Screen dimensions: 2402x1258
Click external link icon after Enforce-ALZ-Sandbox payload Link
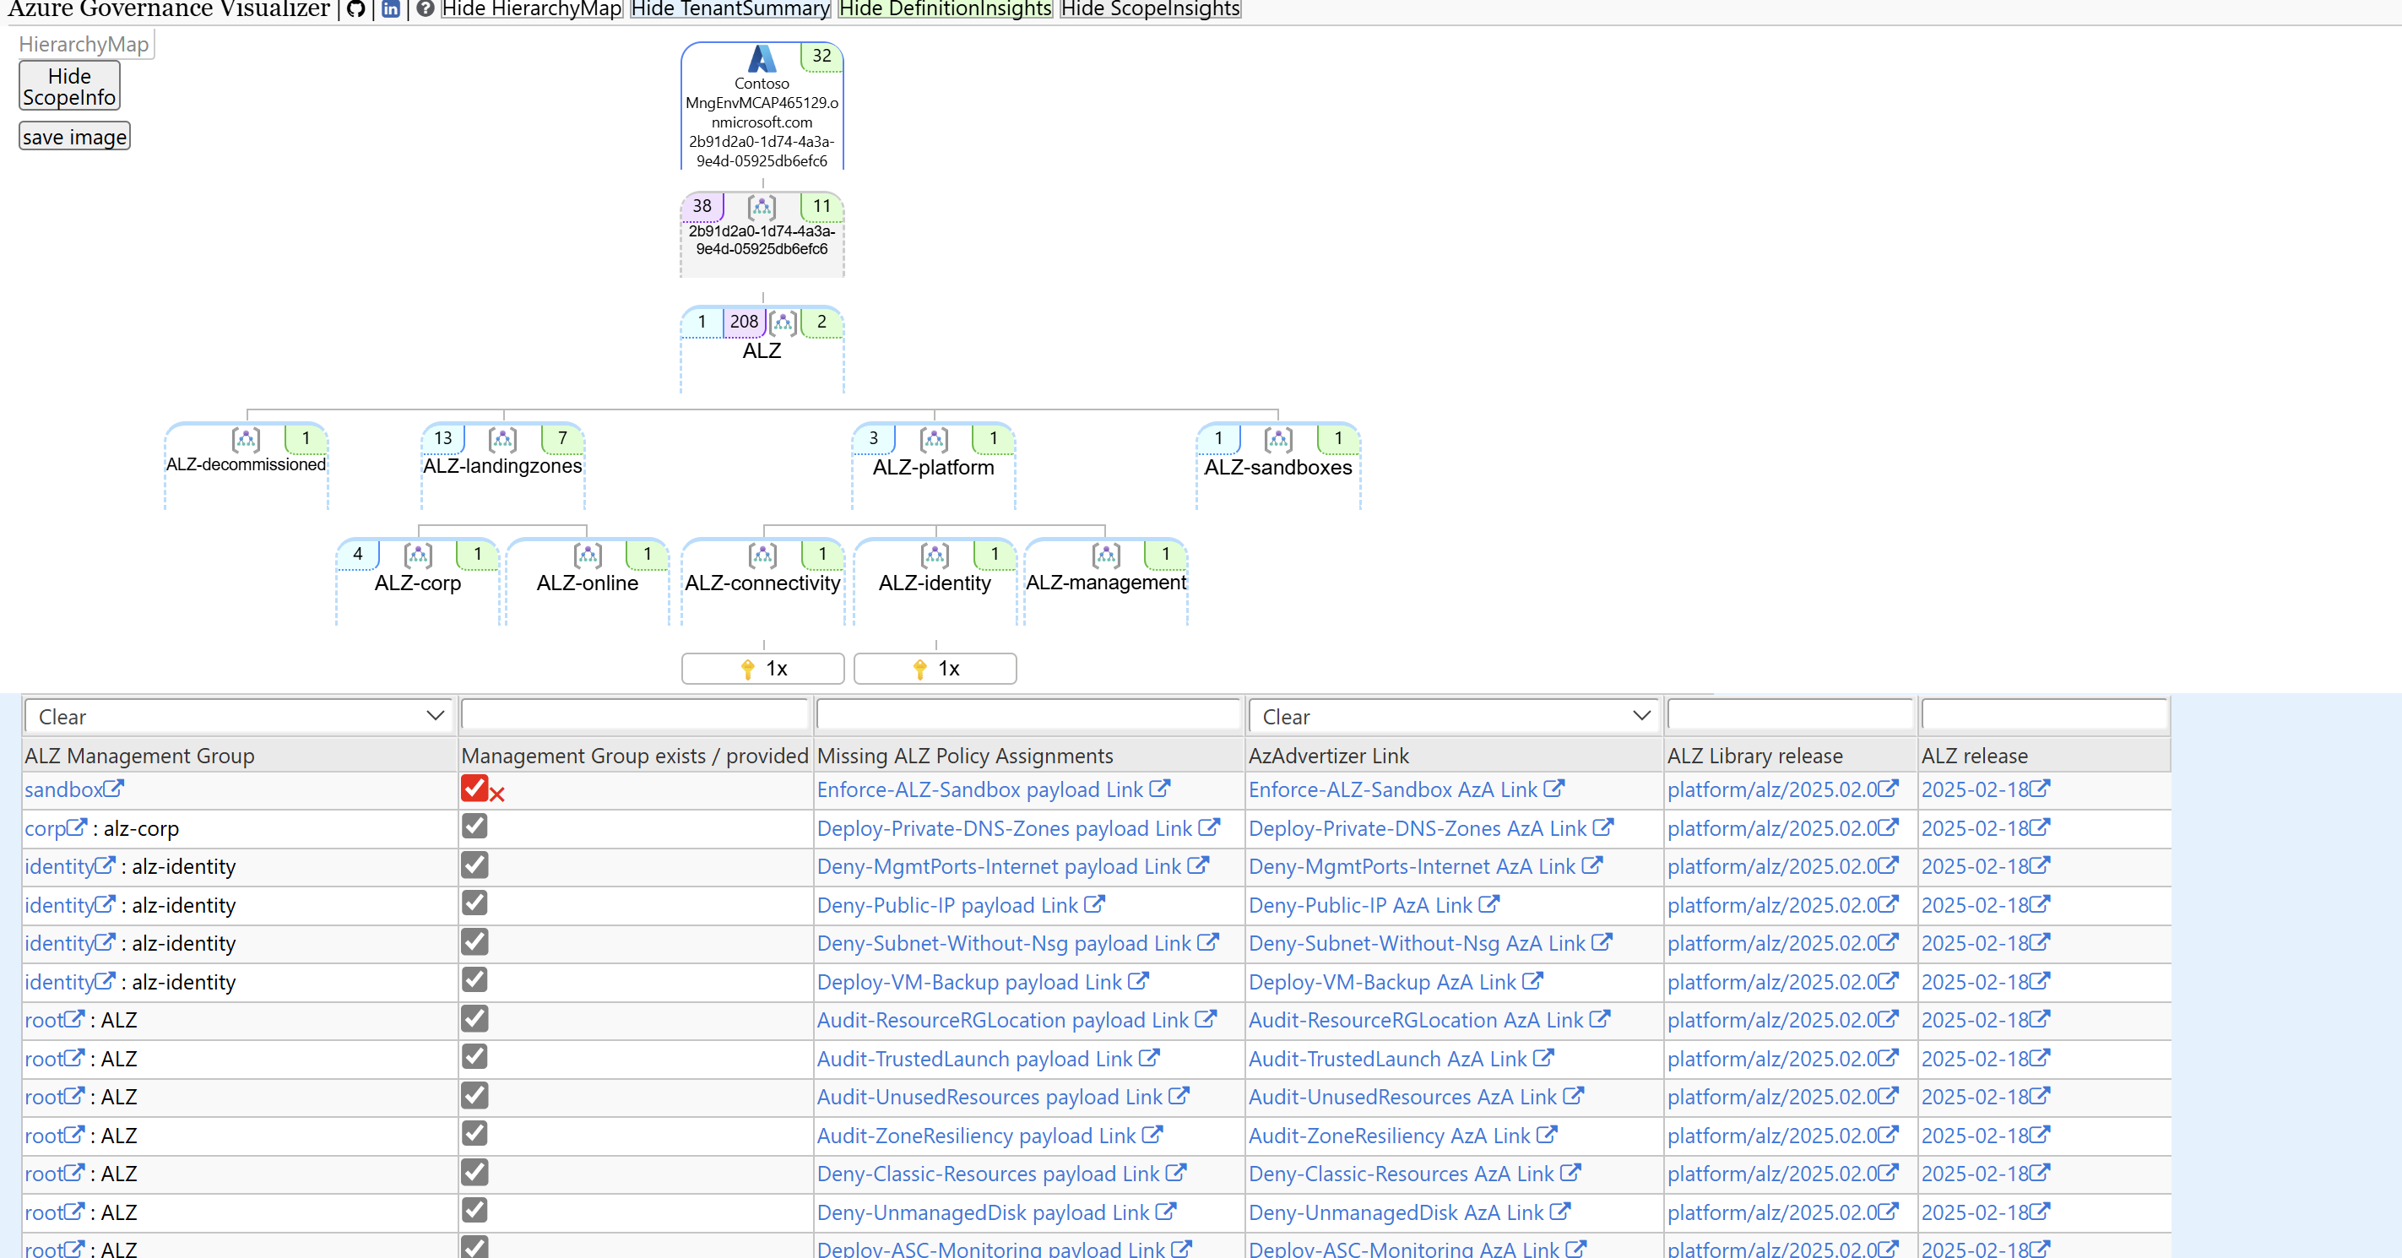pyautogui.click(x=1160, y=789)
